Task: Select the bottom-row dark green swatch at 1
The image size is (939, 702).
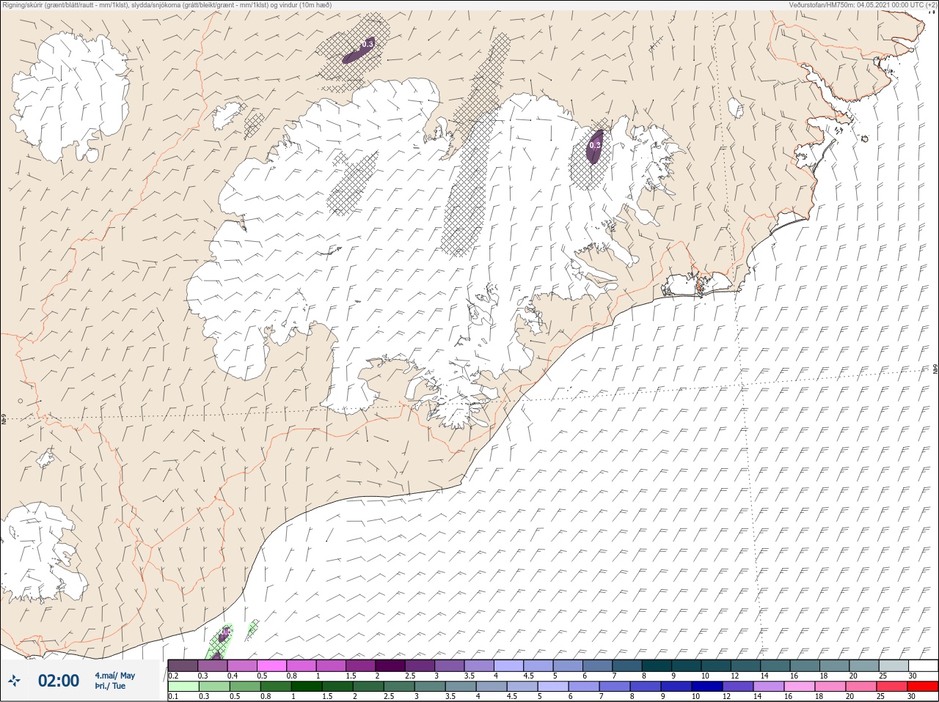Action: [307, 687]
